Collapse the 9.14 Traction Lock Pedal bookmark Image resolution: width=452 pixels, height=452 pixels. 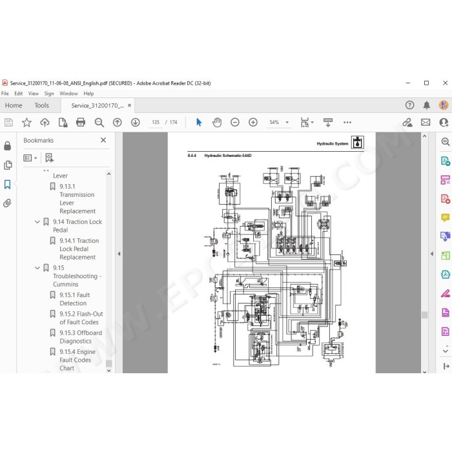click(37, 222)
